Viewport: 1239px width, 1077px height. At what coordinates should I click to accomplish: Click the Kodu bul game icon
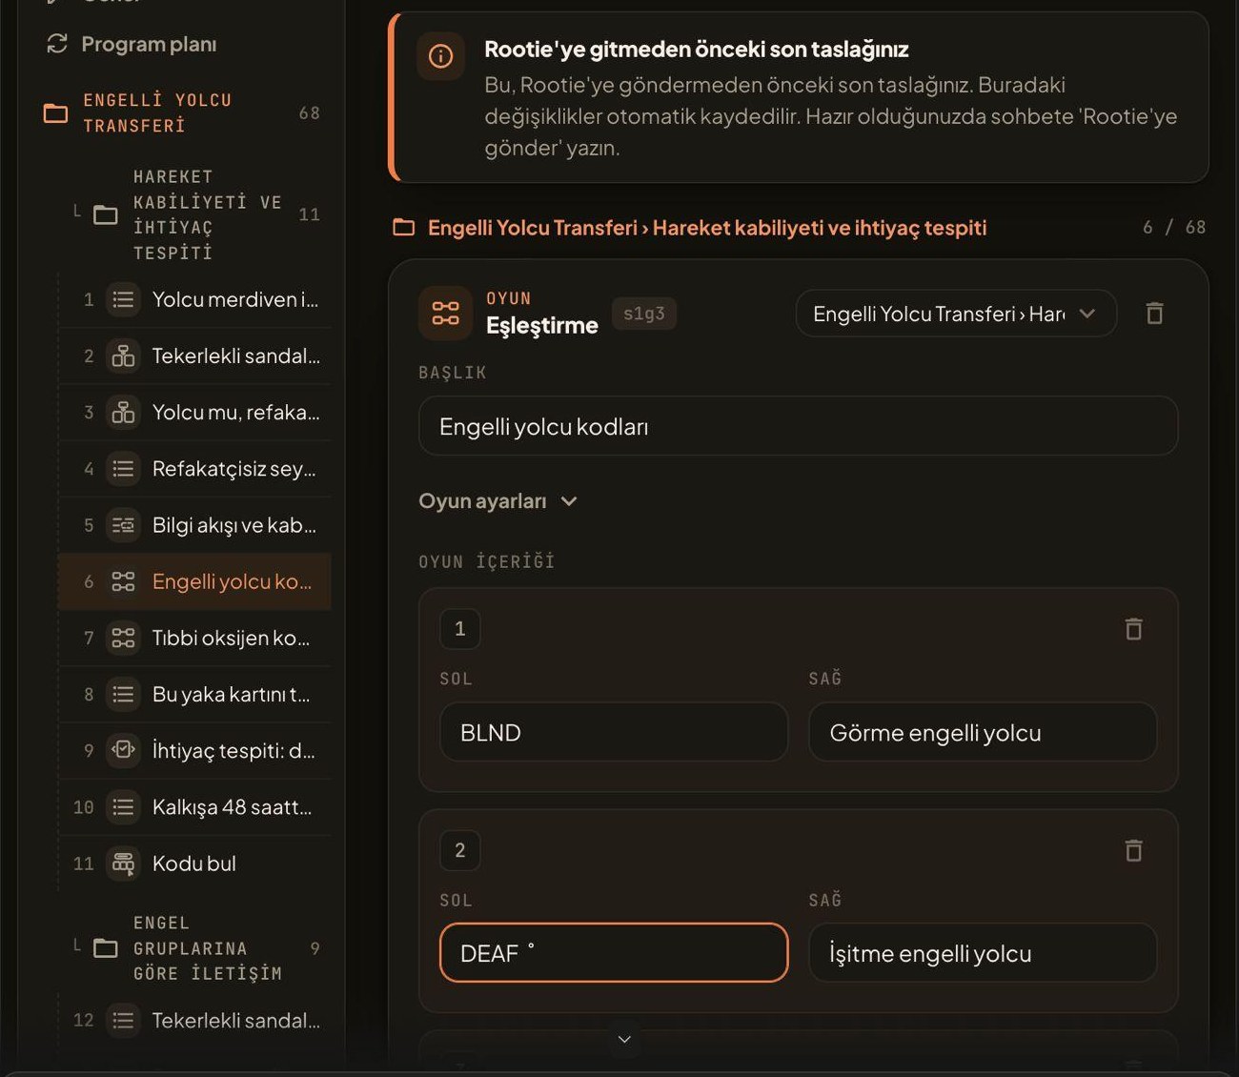click(123, 864)
